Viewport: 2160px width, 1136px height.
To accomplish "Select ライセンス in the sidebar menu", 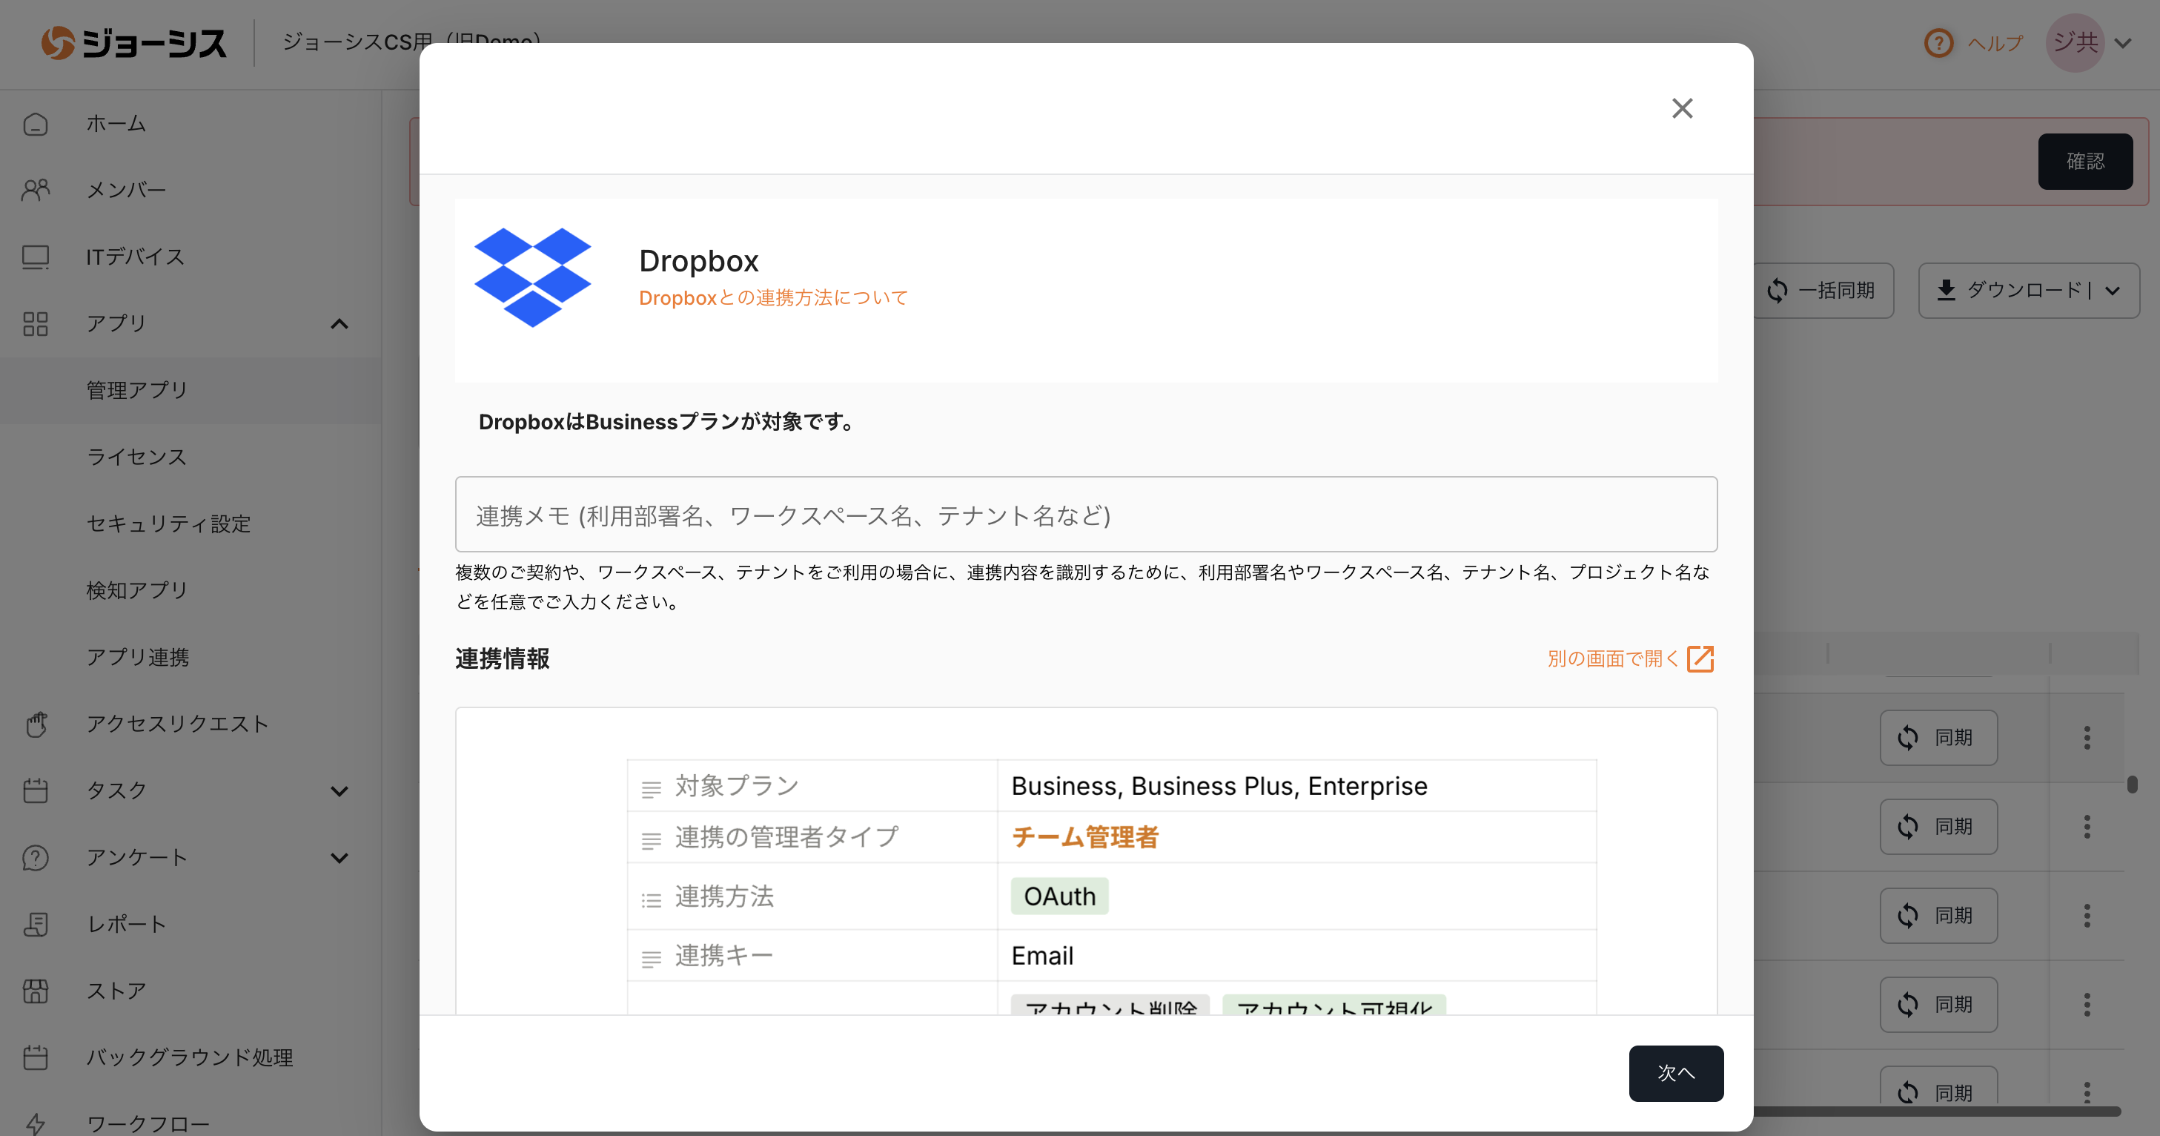I will tap(136, 458).
